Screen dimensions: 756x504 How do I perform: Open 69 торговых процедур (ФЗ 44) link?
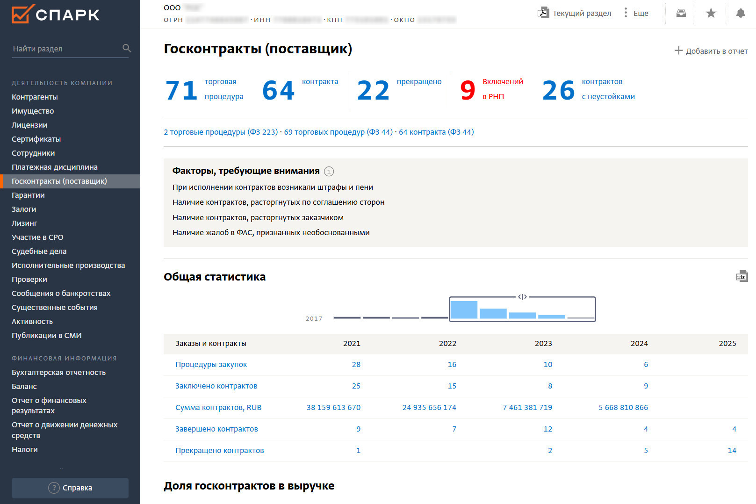click(x=338, y=132)
